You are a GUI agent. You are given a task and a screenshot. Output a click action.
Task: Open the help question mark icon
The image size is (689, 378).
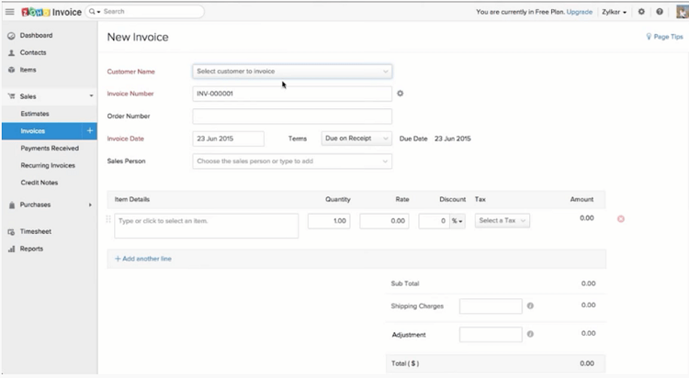pos(660,12)
